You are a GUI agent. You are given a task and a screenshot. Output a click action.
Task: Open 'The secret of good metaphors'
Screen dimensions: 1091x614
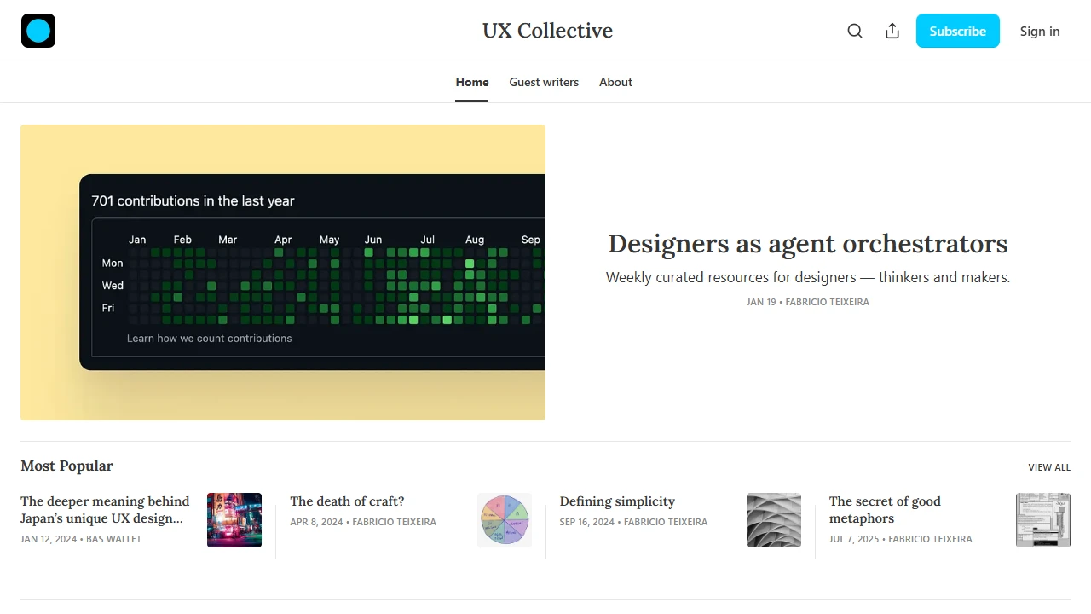click(885, 510)
